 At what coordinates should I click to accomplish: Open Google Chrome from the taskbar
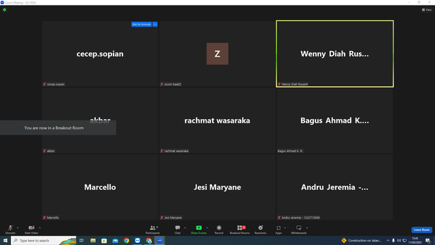126,240
